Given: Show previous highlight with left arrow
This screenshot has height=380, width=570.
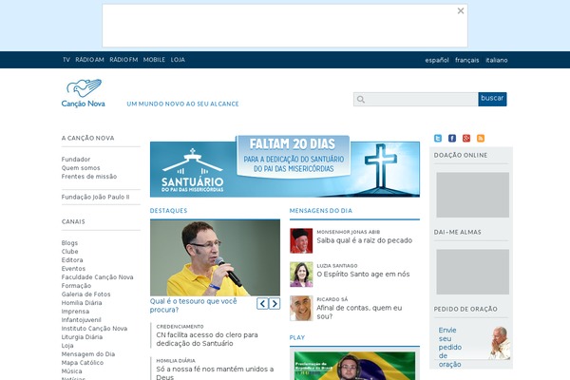Looking at the screenshot, I should [262, 303].
